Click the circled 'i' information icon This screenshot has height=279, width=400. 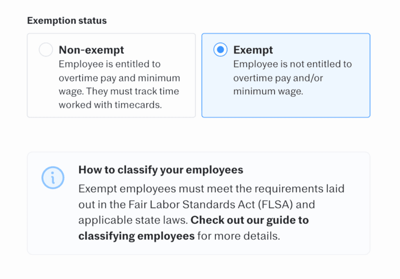pyautogui.click(x=53, y=178)
